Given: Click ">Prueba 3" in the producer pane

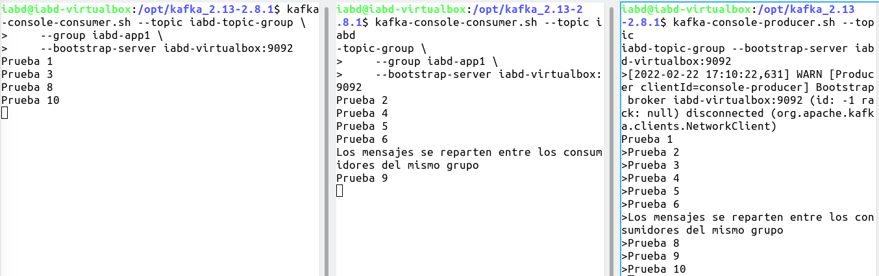Looking at the screenshot, I should pos(650,165).
